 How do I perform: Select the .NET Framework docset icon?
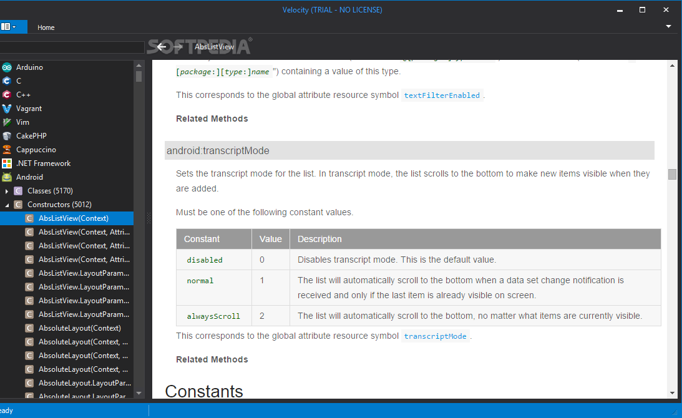point(6,163)
